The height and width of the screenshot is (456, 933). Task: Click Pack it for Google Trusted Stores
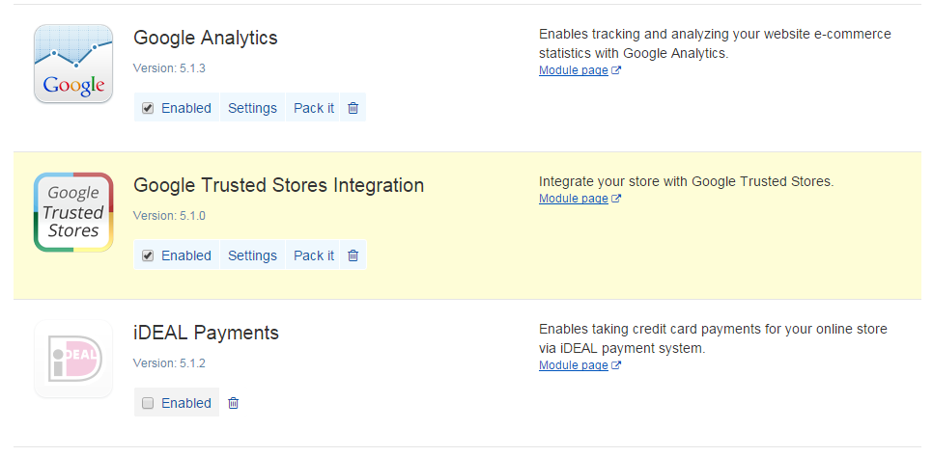314,255
